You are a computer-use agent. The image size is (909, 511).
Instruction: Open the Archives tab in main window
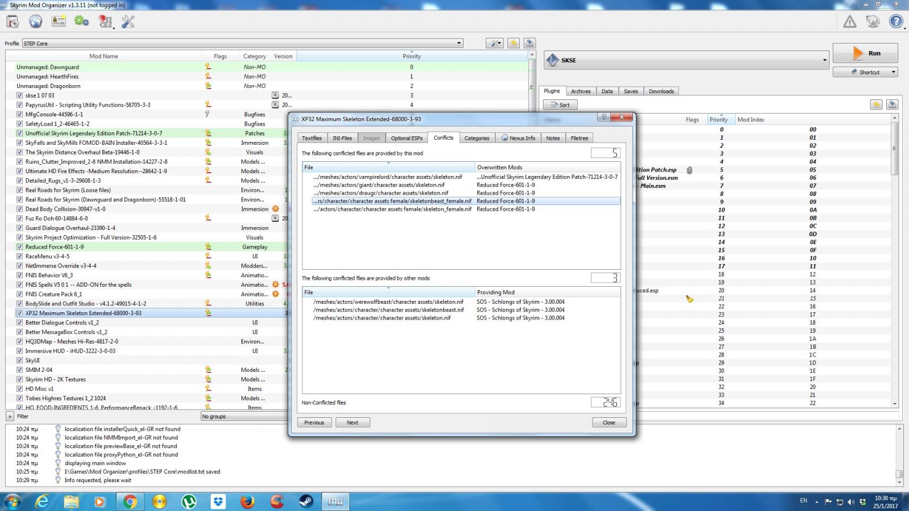[x=581, y=91]
